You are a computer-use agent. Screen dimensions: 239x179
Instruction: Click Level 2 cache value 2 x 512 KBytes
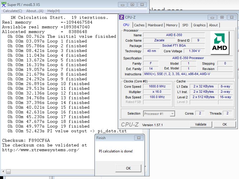click(x=204, y=97)
